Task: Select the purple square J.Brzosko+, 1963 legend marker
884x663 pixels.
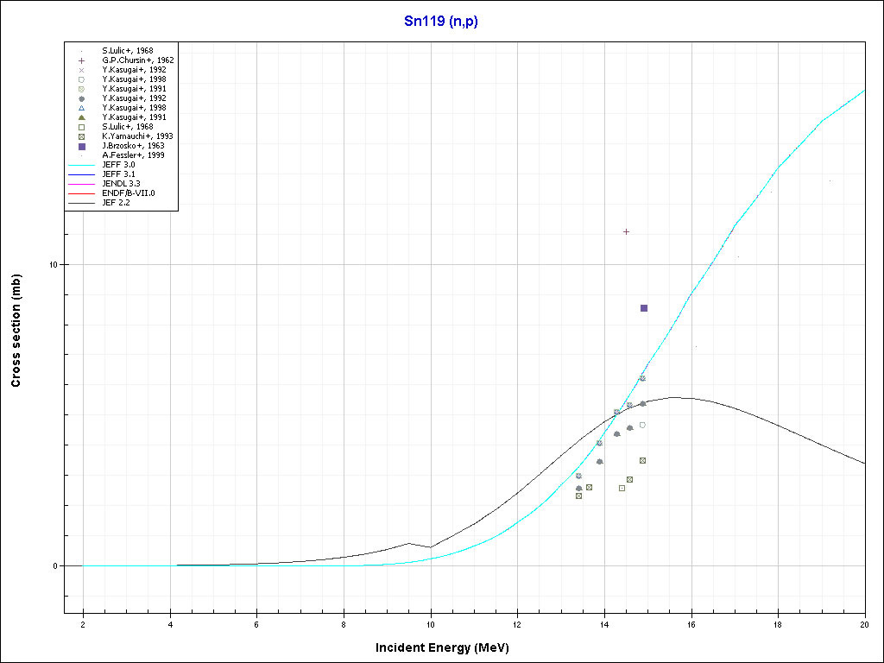Action: (81, 146)
